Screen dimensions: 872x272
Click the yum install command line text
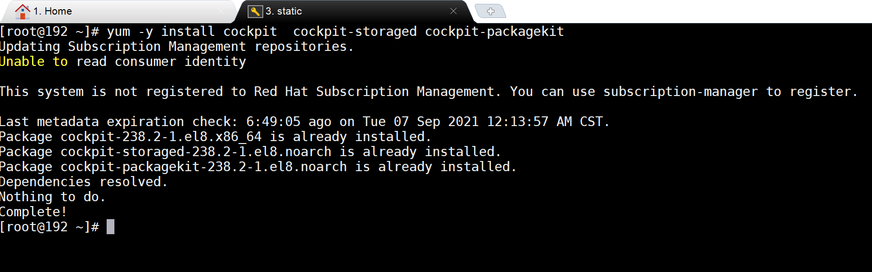point(335,32)
